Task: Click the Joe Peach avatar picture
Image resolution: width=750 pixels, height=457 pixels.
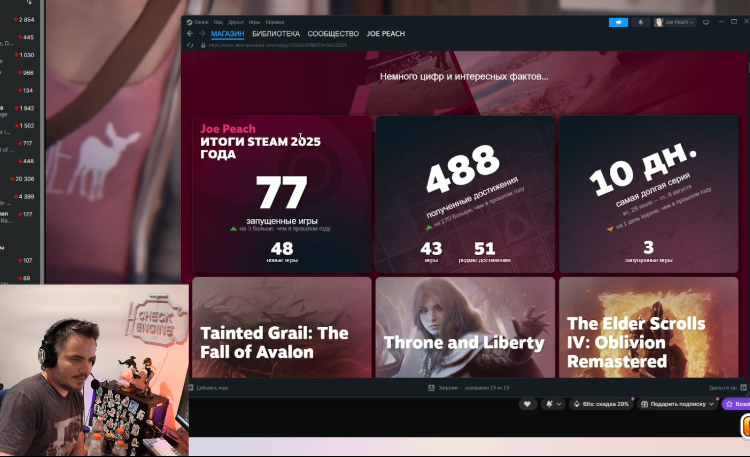Action: click(x=658, y=22)
